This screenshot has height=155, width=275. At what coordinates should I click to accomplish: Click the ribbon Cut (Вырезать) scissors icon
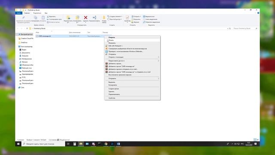point(48,16)
